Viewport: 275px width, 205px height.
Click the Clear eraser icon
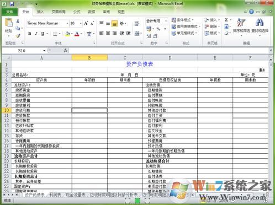coord(226,34)
